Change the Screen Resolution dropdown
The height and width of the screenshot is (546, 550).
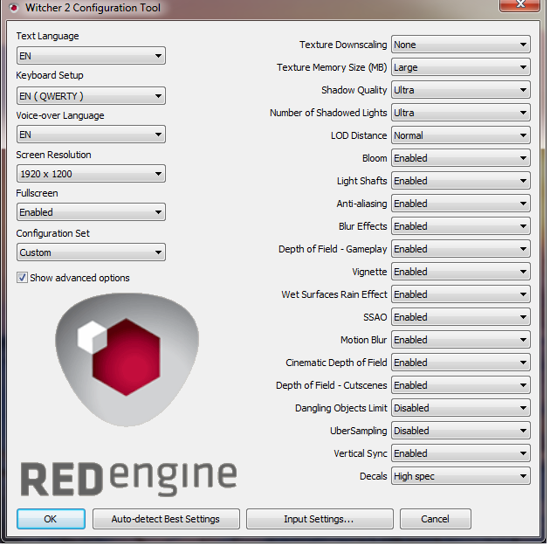pyautogui.click(x=91, y=174)
